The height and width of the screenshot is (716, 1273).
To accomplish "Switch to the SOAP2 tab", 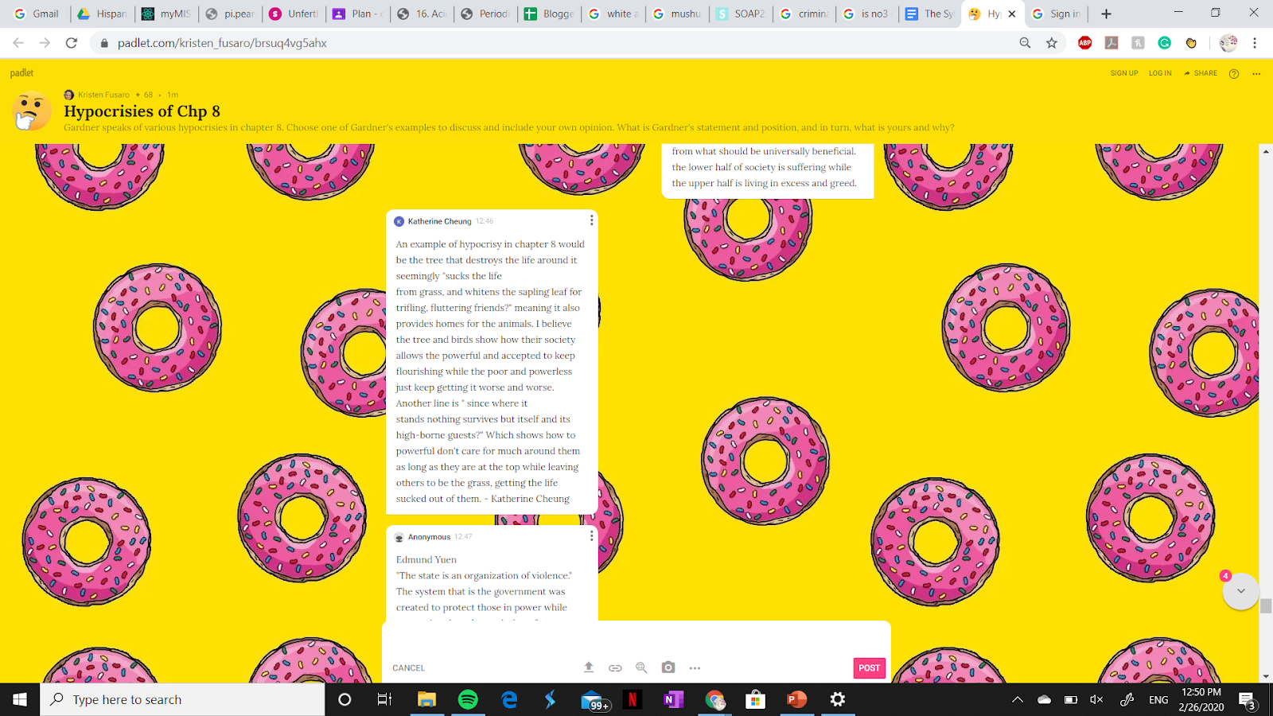I will 740,14.
